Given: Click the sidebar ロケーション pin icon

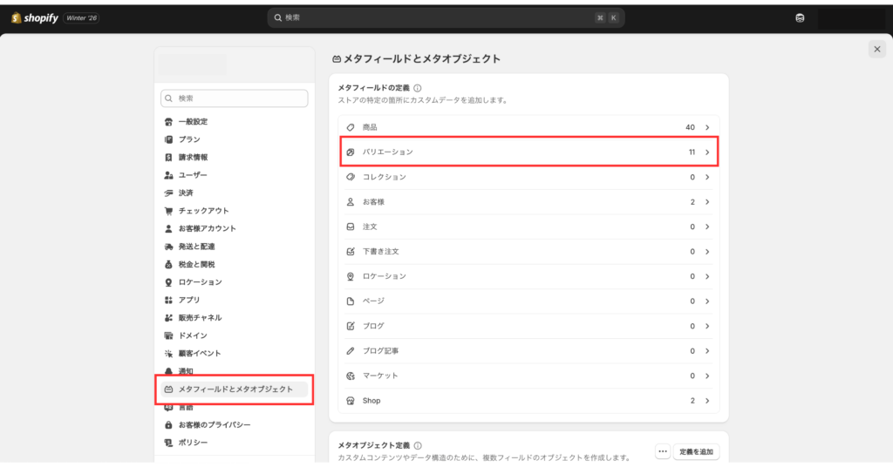Looking at the screenshot, I should pyautogui.click(x=168, y=282).
